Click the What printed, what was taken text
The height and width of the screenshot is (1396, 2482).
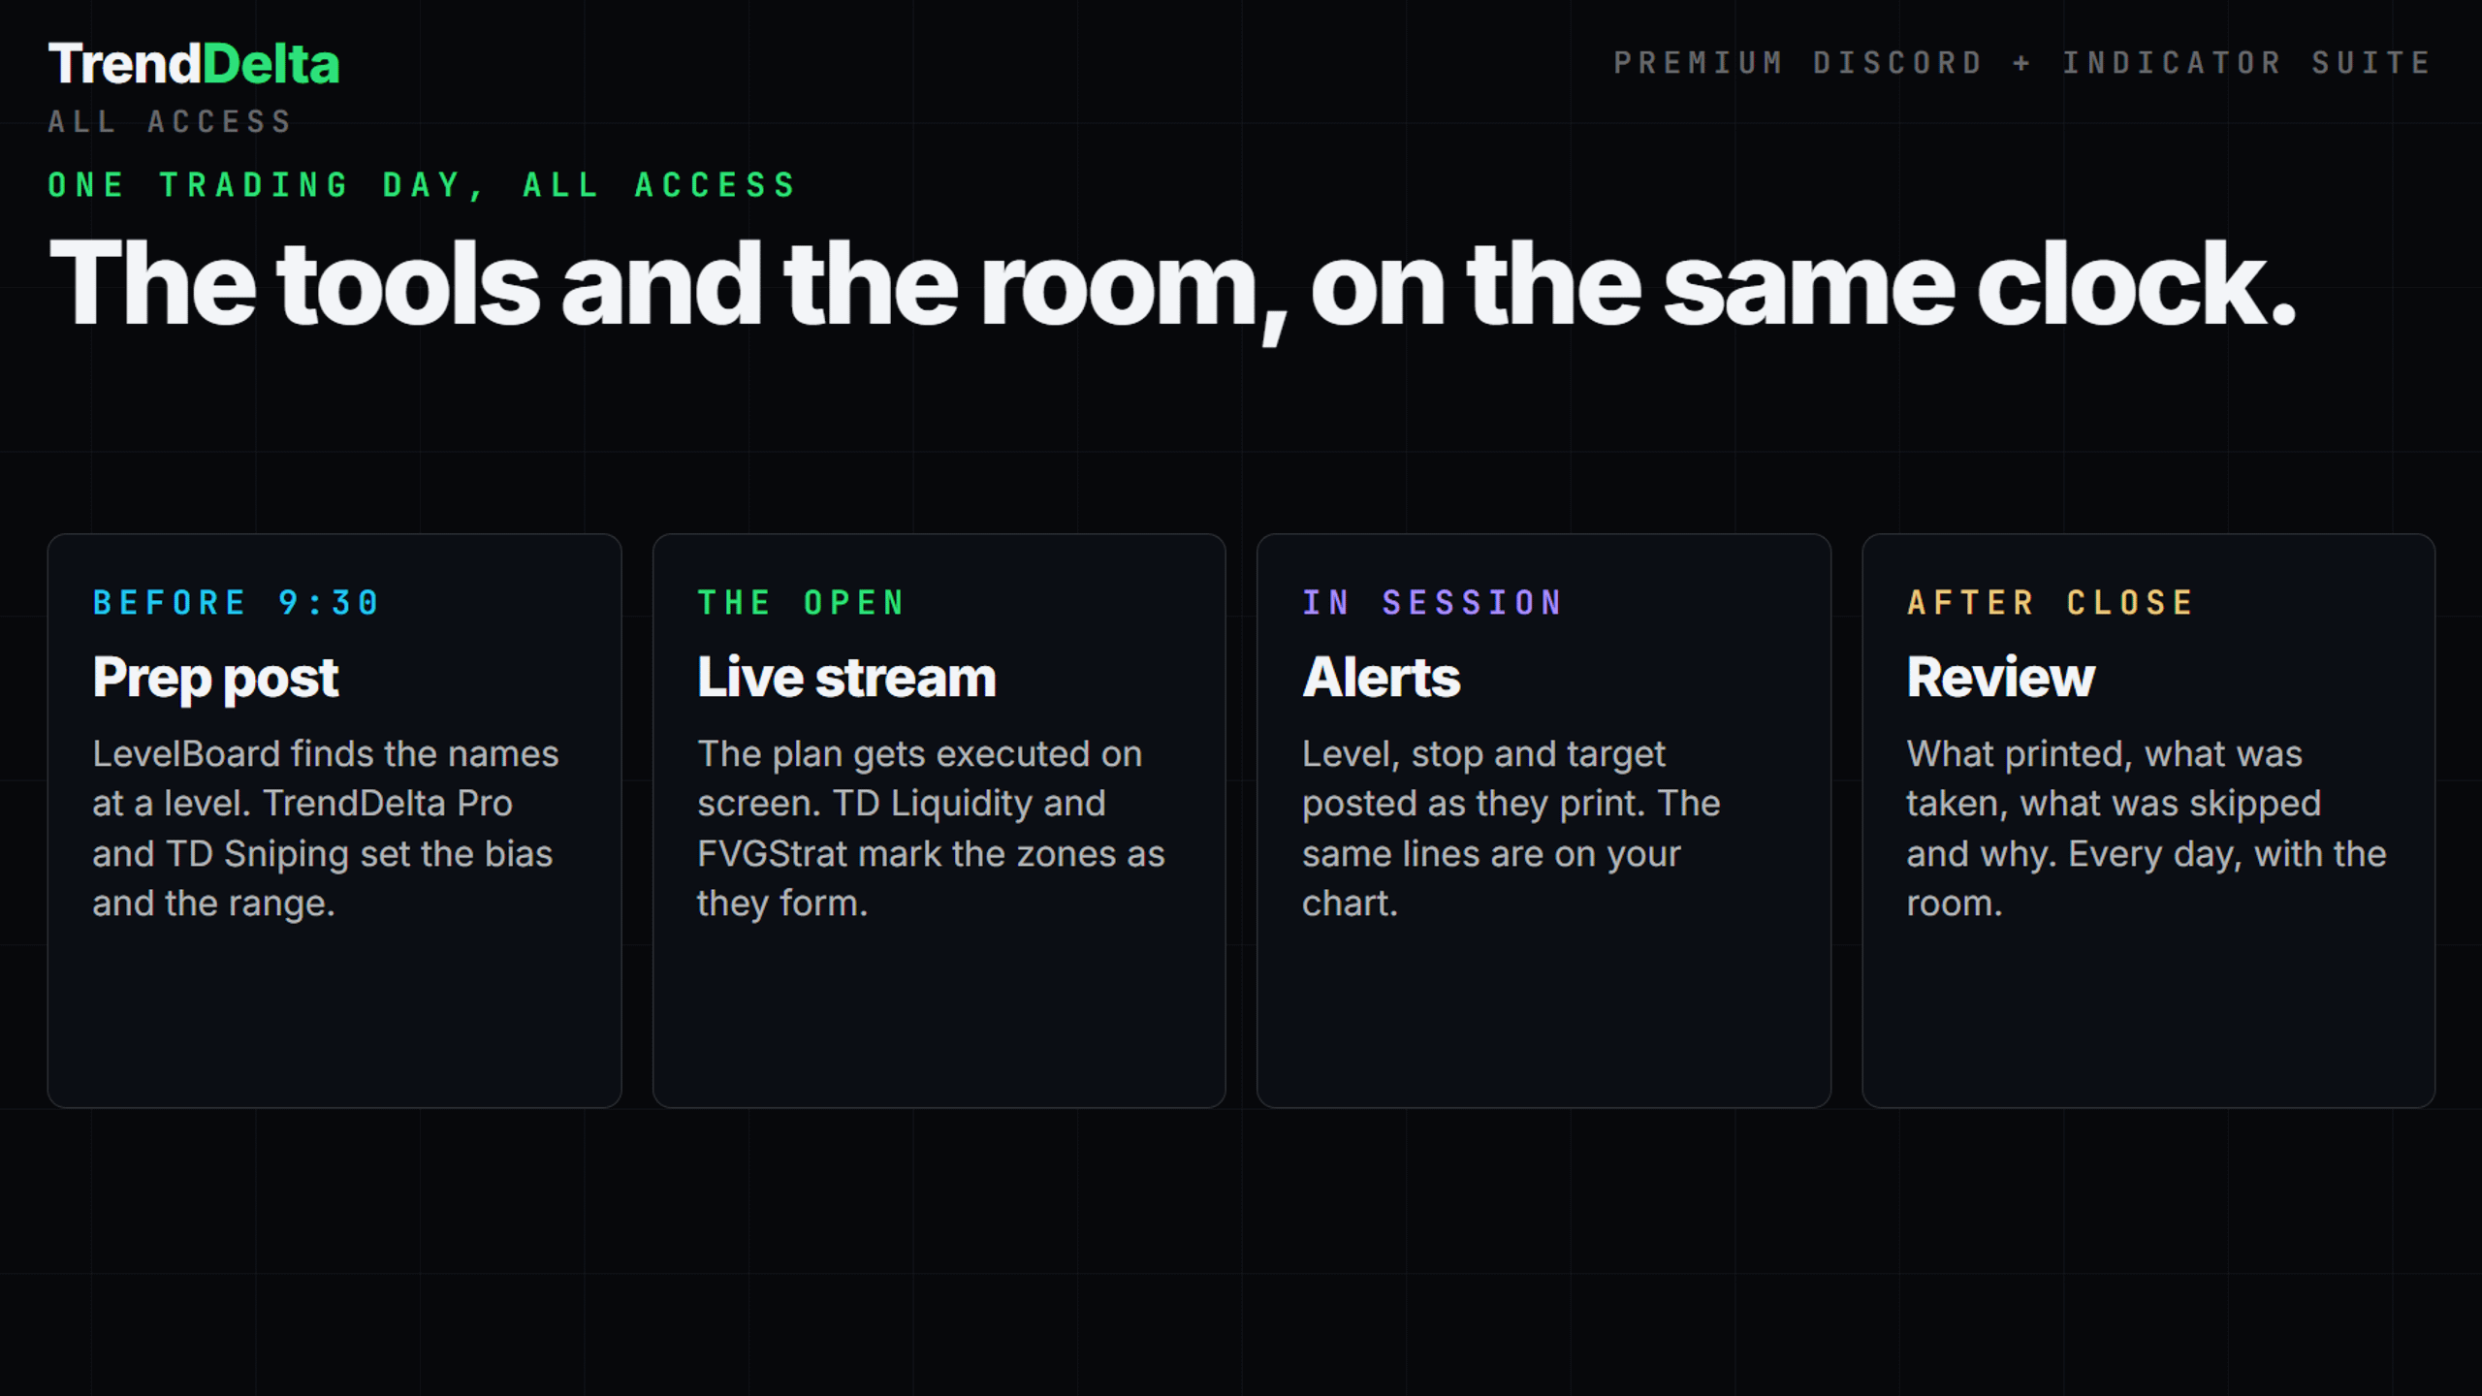tap(2147, 829)
